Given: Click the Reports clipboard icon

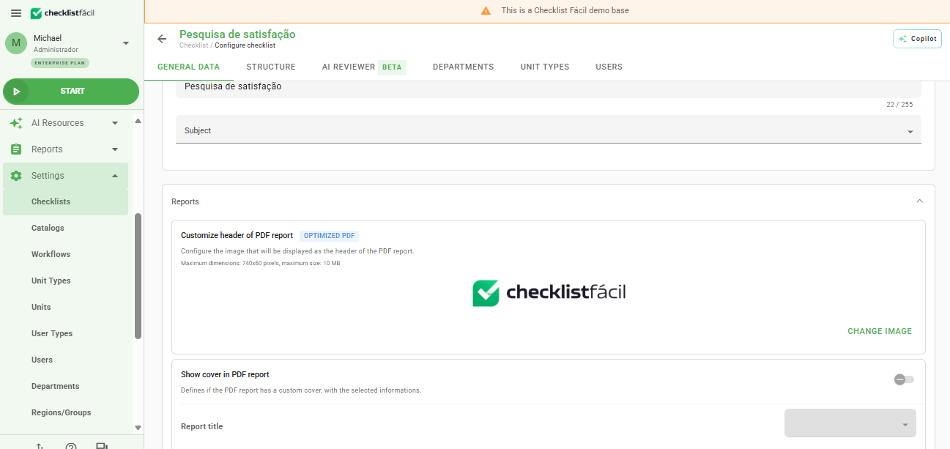Looking at the screenshot, I should point(16,149).
